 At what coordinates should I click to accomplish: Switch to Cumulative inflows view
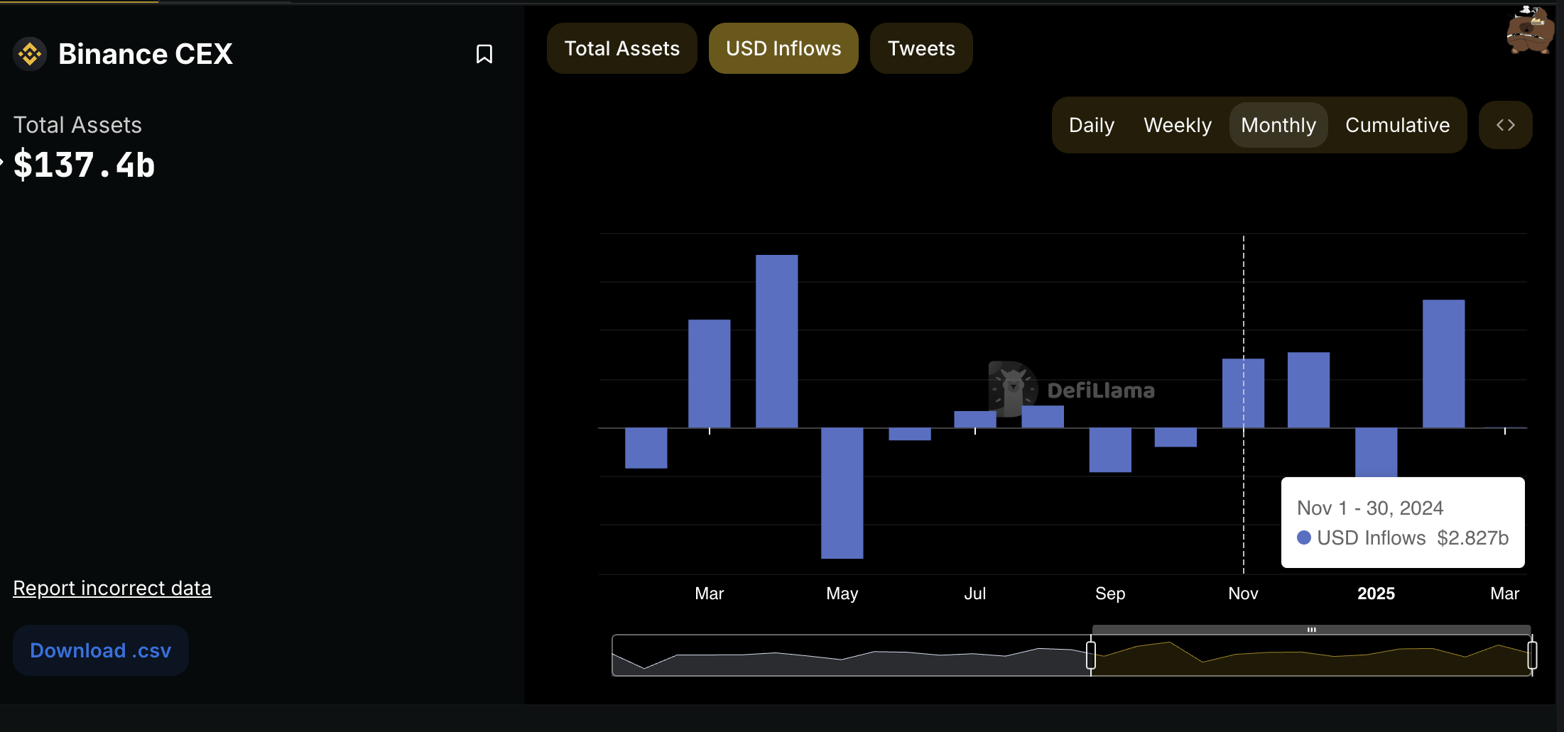1396,124
